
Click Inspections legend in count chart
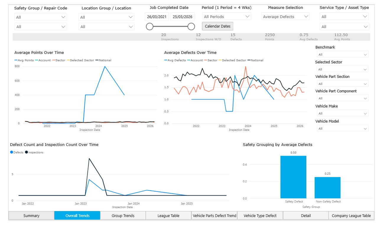tap(34, 152)
